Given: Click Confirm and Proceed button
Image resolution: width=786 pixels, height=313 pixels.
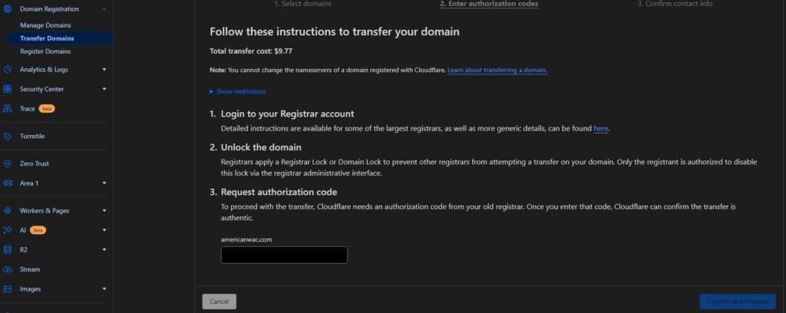Looking at the screenshot, I should point(738,301).
